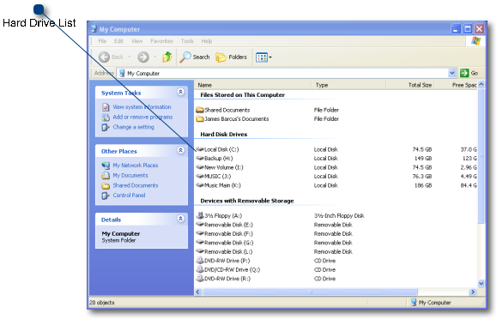This screenshot has width=503, height=325.
Task: Click the Forward arrow icon
Action: 143,57
